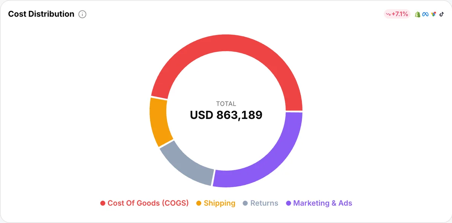Image resolution: width=452 pixels, height=223 pixels.
Task: Click the TikTok source icon
Action: pos(441,14)
